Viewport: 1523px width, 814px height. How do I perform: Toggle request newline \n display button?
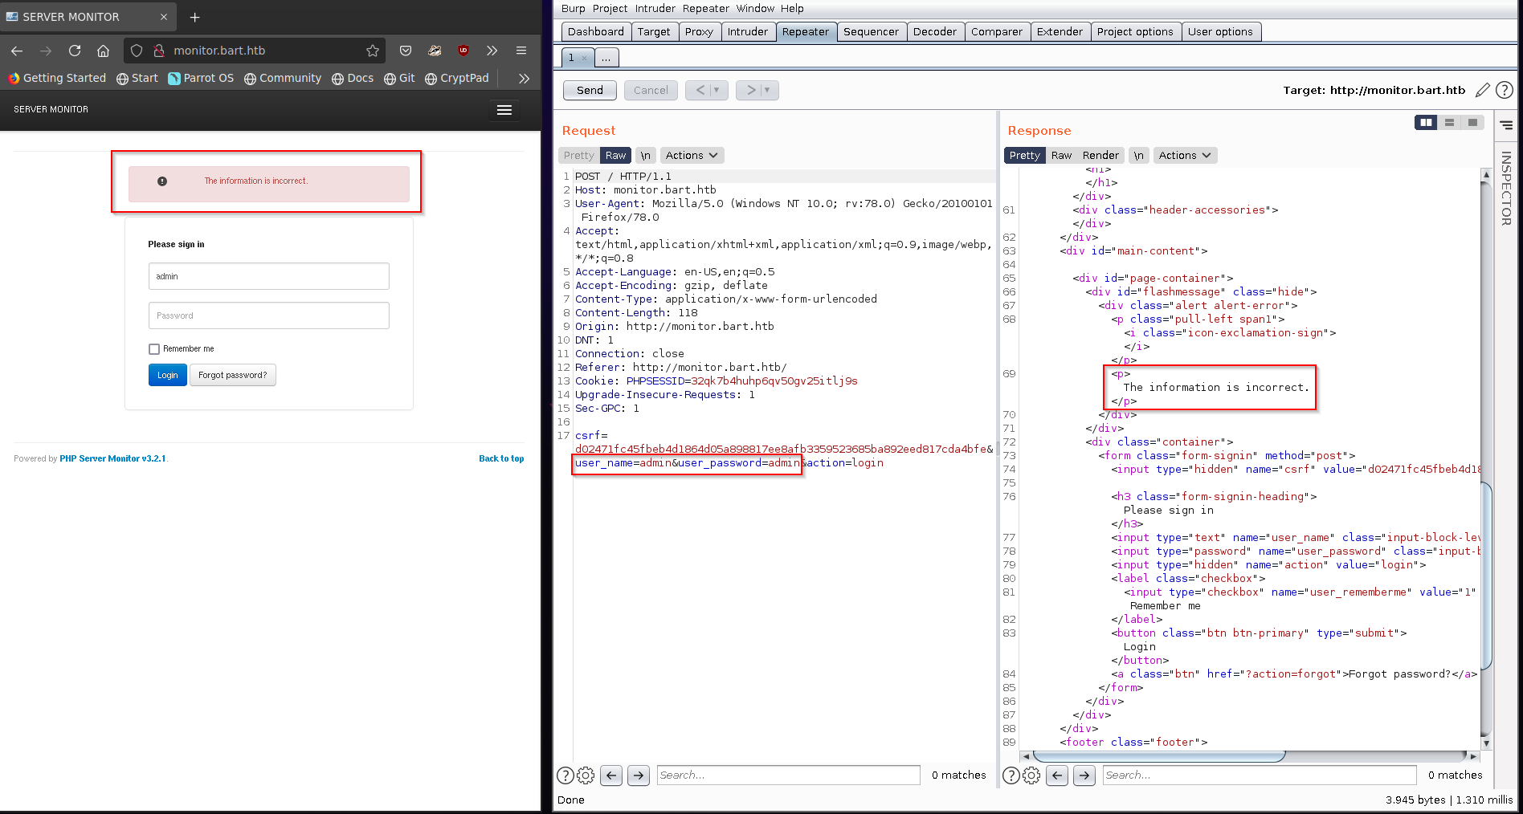646,156
